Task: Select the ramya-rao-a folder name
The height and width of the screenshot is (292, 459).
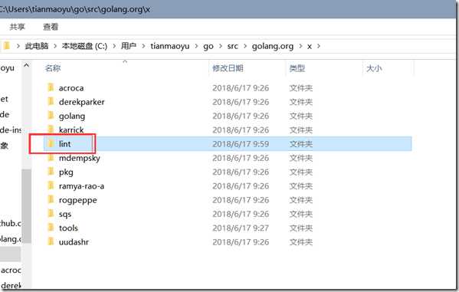Action: coord(81,186)
